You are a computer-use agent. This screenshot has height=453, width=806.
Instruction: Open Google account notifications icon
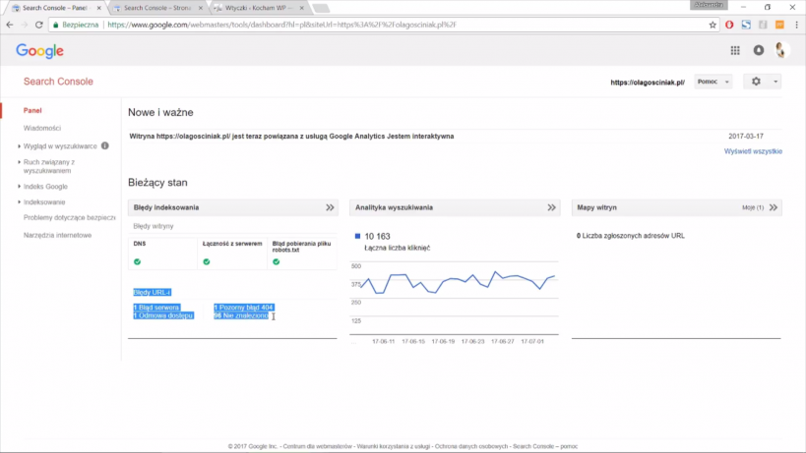759,50
